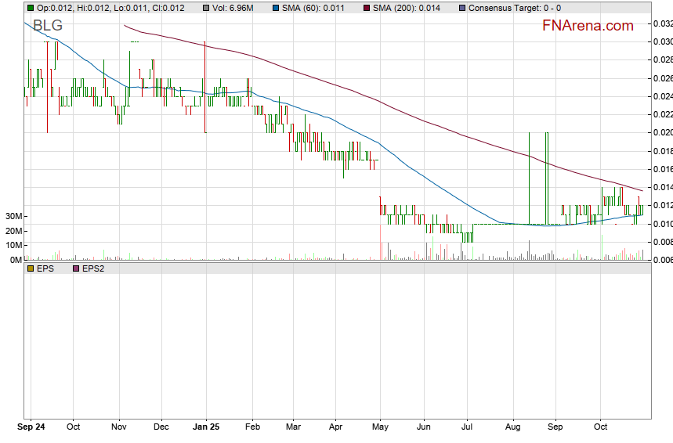Select the Sep 24 date axis label
Screen dimensions: 673x443
(31, 428)
